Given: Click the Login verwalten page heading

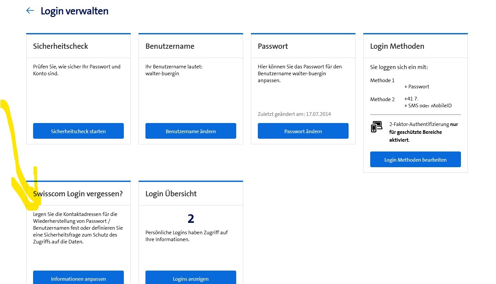Looking at the screenshot, I should 74,11.
